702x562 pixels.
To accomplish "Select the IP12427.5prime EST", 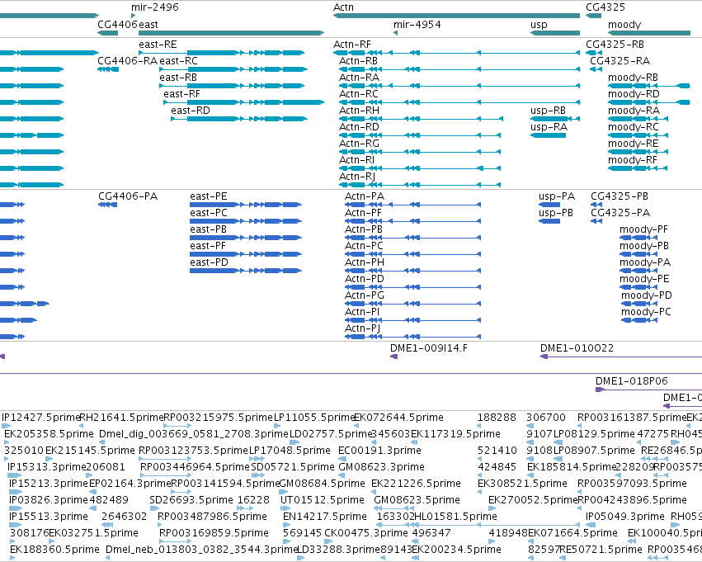I will click(5, 425).
